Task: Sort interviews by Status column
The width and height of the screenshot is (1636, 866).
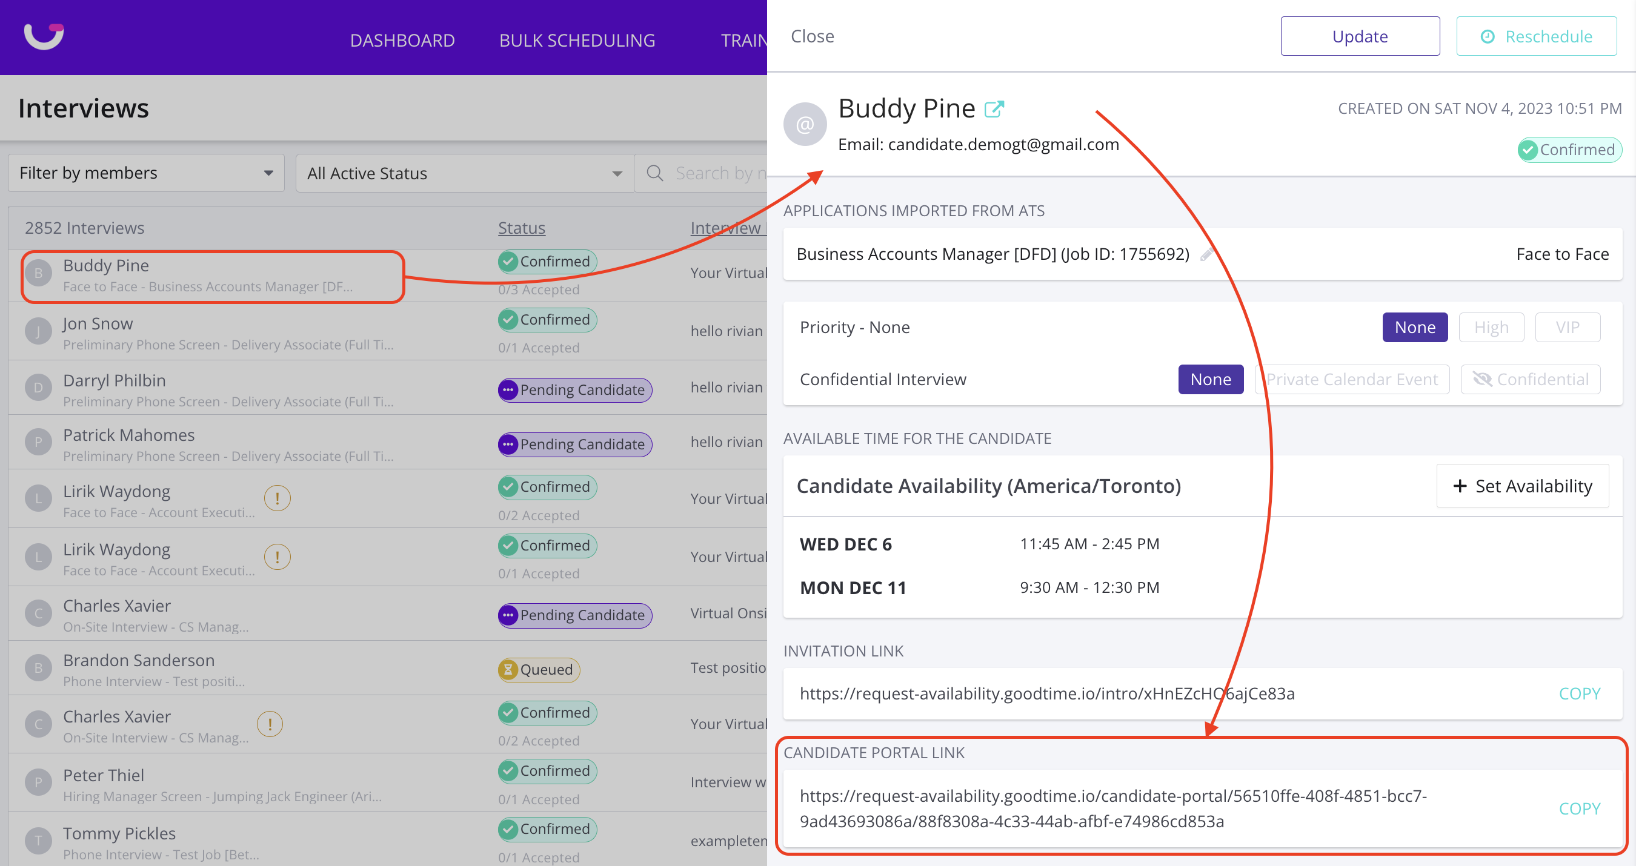Action: pyautogui.click(x=522, y=227)
